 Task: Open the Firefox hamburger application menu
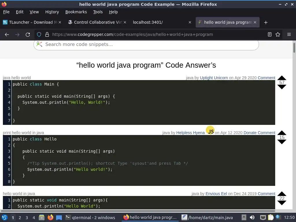tap(289, 35)
